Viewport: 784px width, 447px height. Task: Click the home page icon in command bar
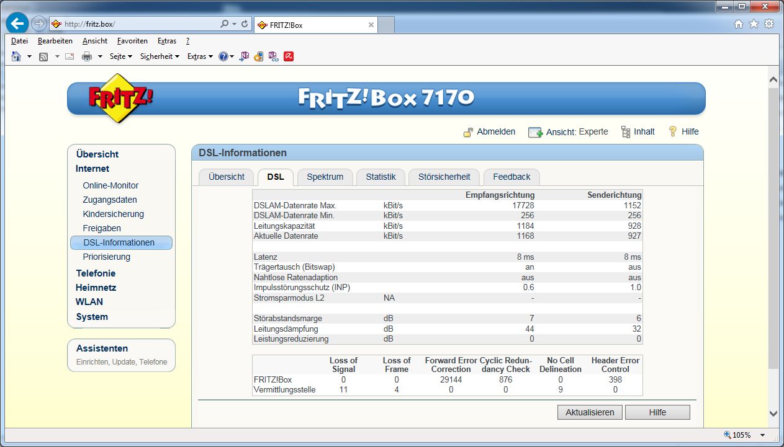[x=17, y=56]
